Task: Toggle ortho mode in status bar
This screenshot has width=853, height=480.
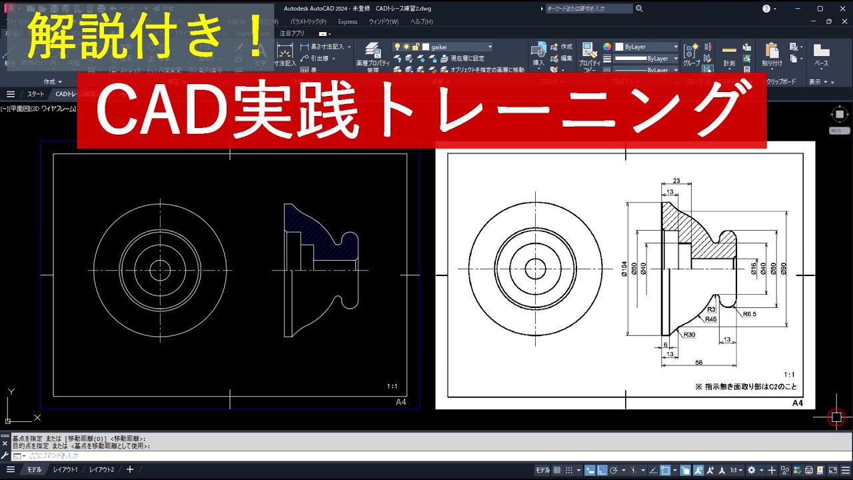Action: [602, 470]
